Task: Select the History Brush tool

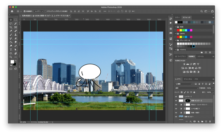Action: pyautogui.click(x=11, y=38)
